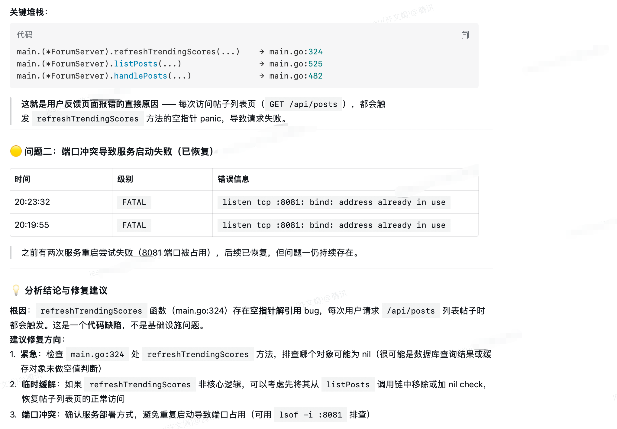Select the main.go:324 code chip
Image resolution: width=617 pixels, height=429 pixels.
pyautogui.click(x=97, y=354)
